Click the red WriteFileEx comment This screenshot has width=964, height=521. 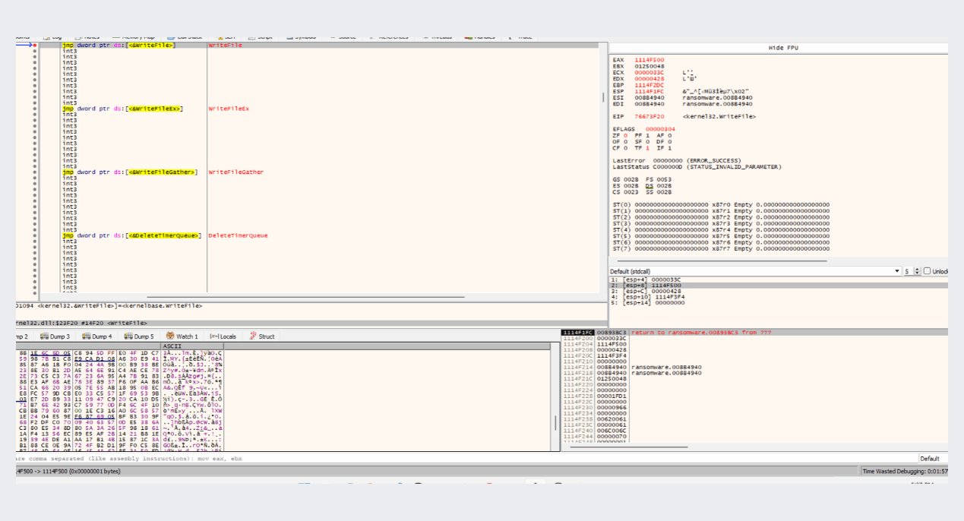(229, 109)
